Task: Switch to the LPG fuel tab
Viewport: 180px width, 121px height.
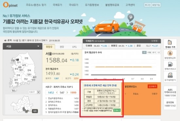Action: (x=74, y=47)
